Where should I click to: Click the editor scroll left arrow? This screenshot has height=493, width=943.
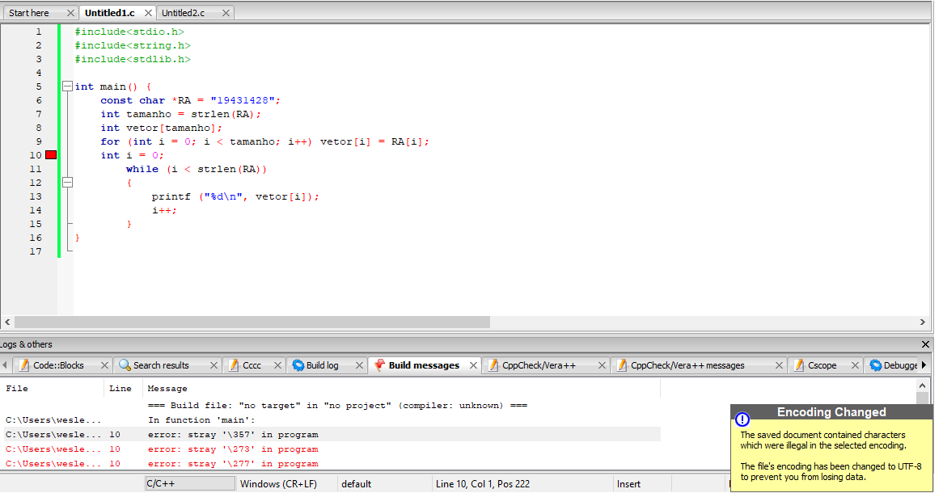pyautogui.click(x=7, y=322)
